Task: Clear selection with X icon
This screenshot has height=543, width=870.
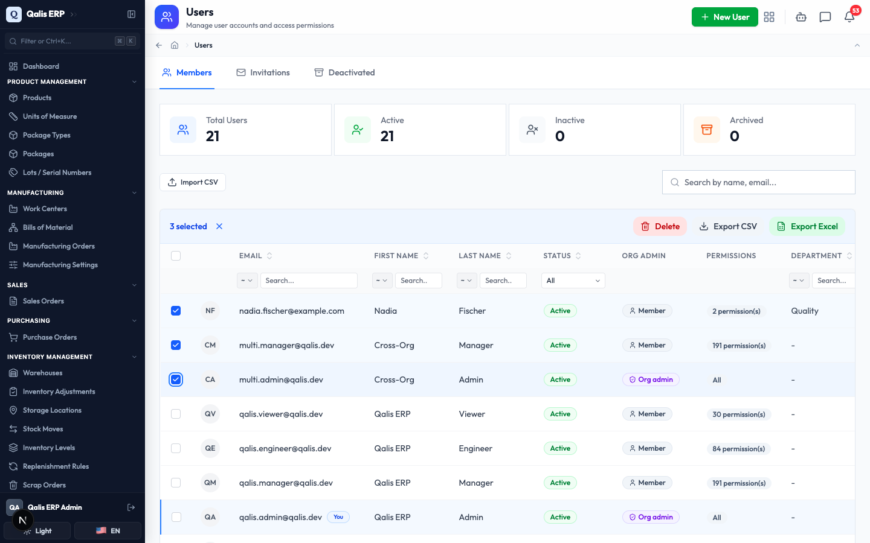Action: (x=219, y=226)
